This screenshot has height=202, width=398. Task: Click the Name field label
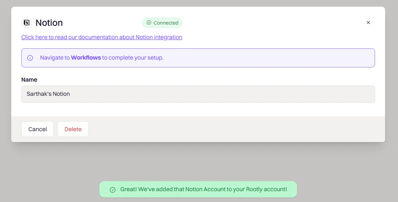pos(29,80)
